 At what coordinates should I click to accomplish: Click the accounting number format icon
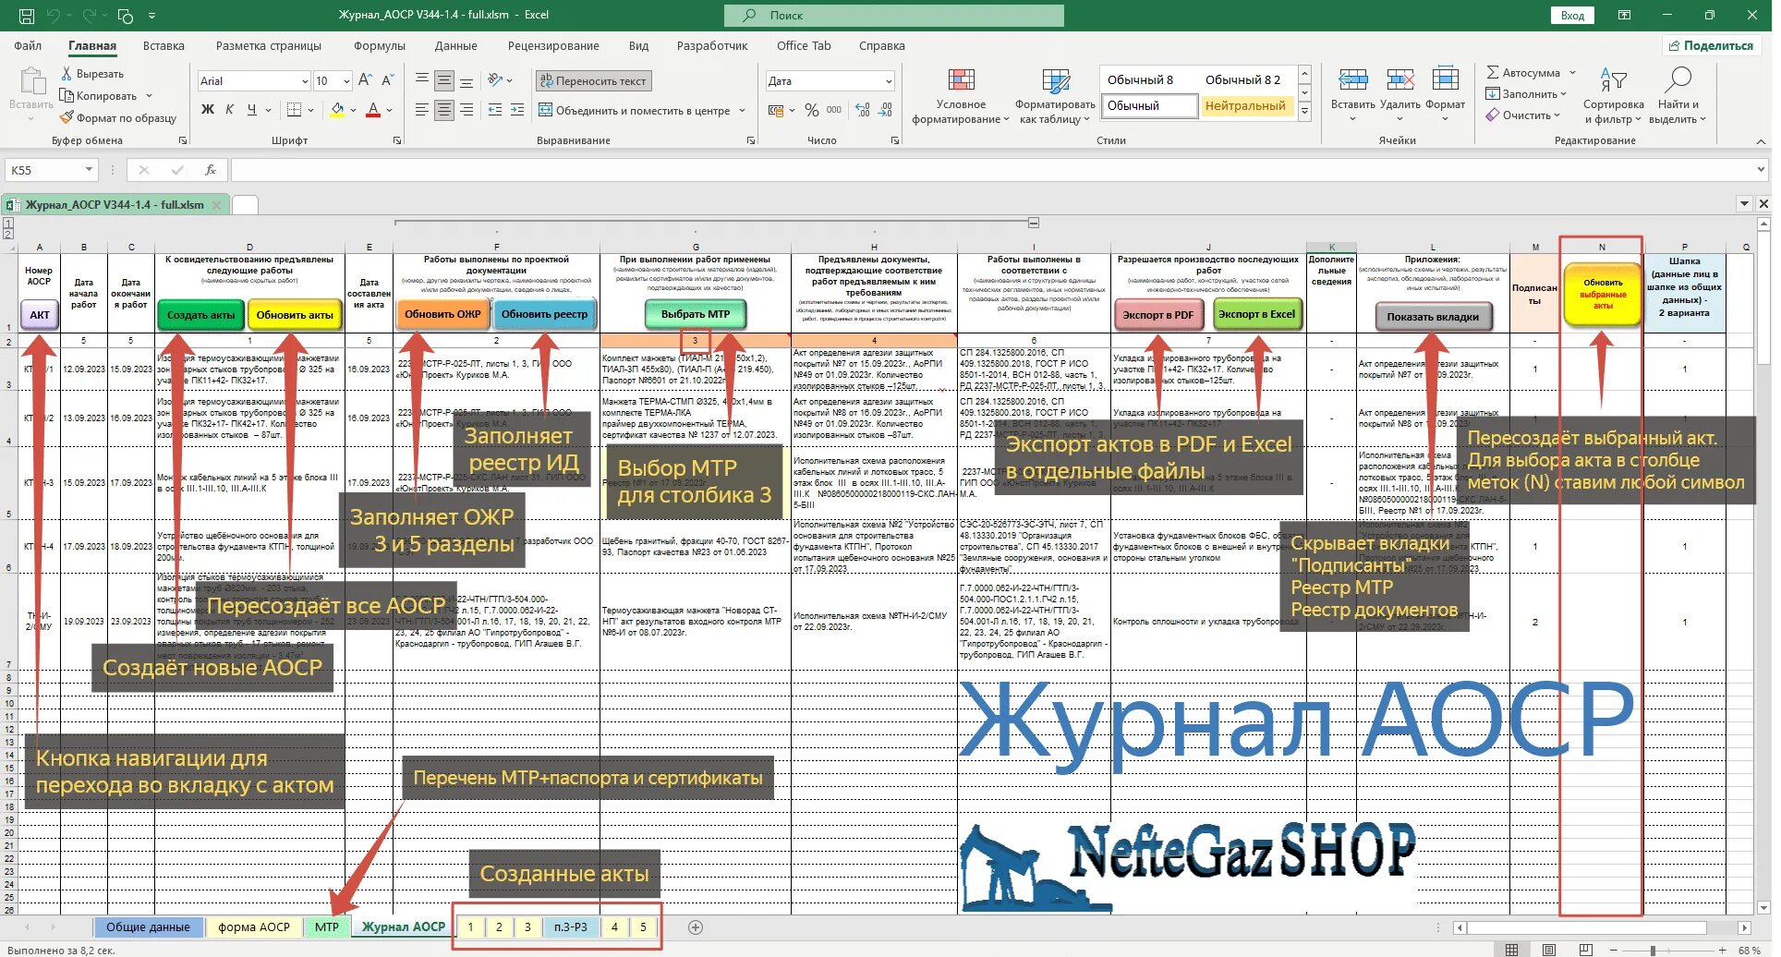coord(776,110)
